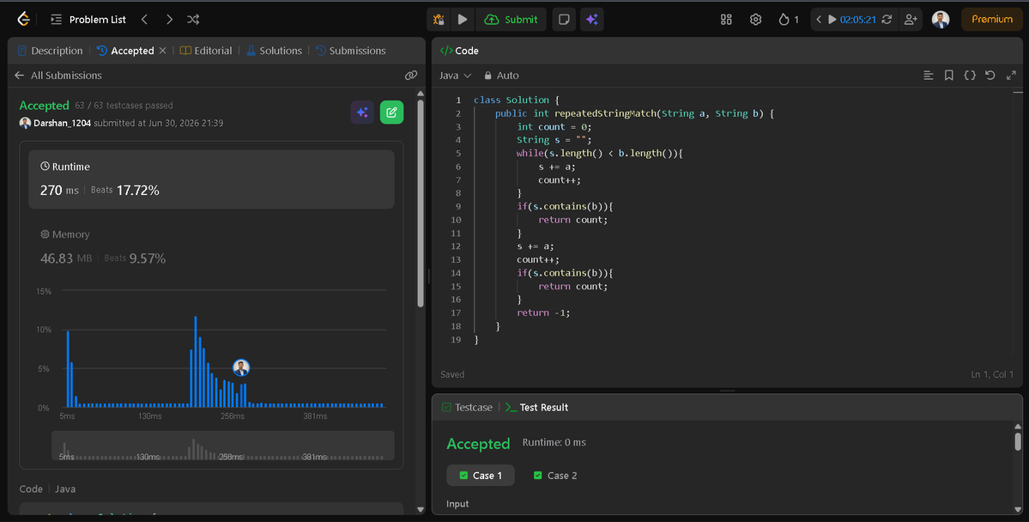Open the notes icon next to Submit
The image size is (1029, 522).
coord(564,20)
